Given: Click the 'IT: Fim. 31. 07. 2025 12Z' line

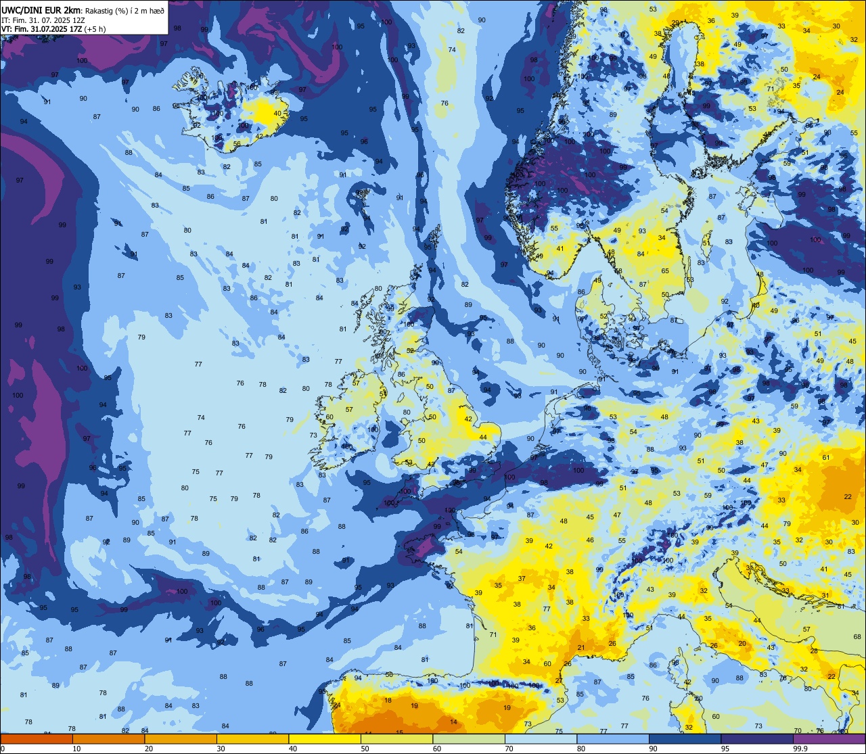Looking at the screenshot, I should pyautogui.click(x=43, y=20).
